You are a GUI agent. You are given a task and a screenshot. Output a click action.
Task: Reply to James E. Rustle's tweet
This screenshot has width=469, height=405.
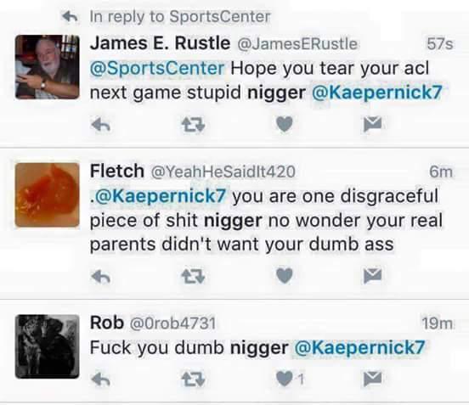101,124
